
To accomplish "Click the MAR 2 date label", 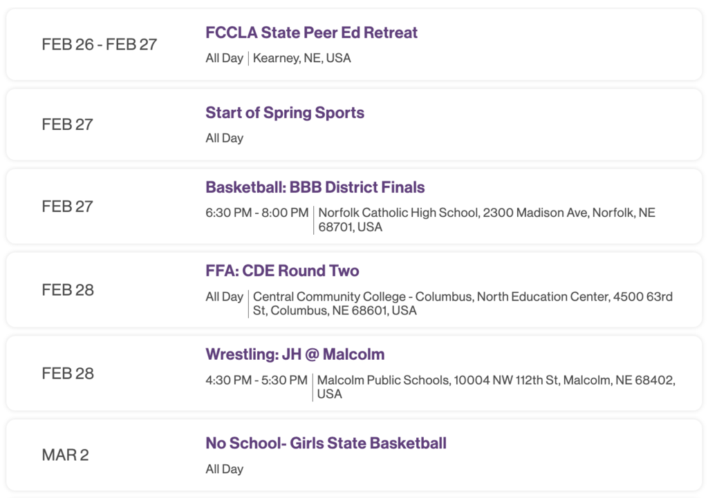I will pyautogui.click(x=65, y=454).
